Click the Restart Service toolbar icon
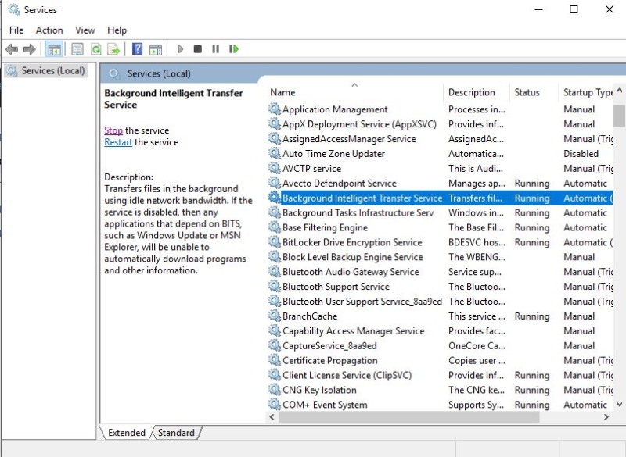 tap(232, 49)
